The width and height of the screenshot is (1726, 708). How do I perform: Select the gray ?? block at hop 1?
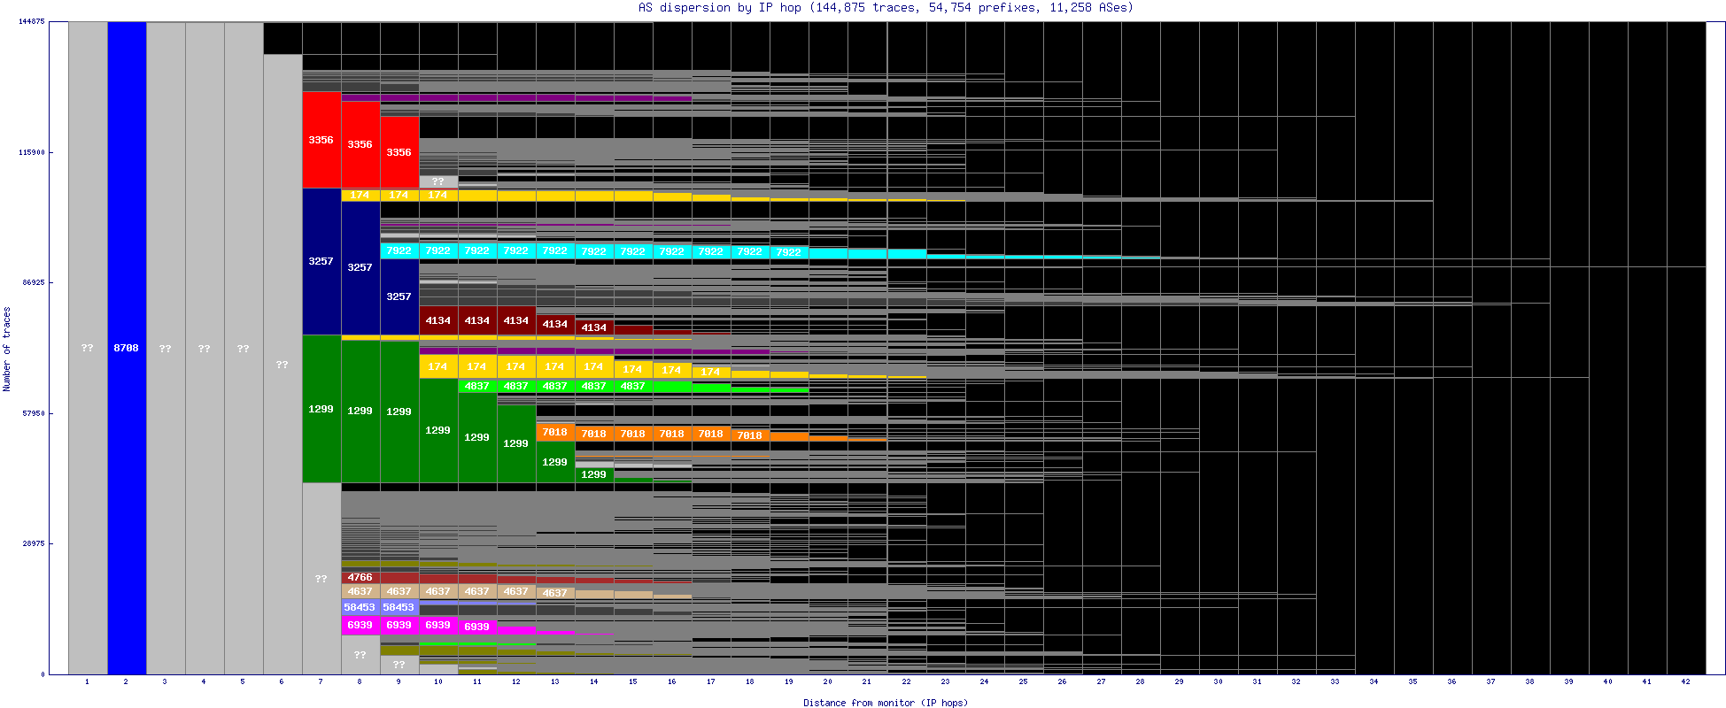[x=88, y=348]
